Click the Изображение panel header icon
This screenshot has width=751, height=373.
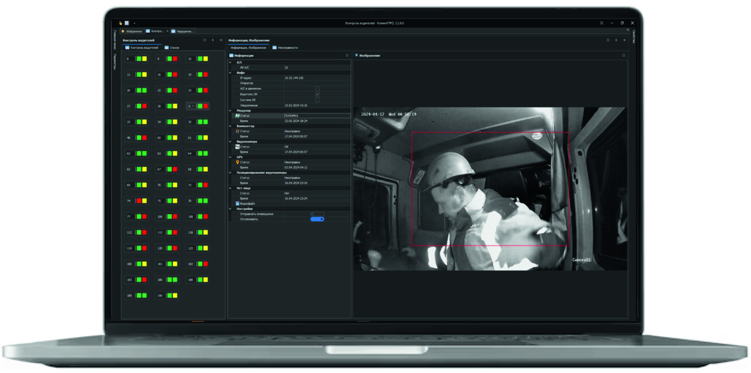(x=356, y=55)
